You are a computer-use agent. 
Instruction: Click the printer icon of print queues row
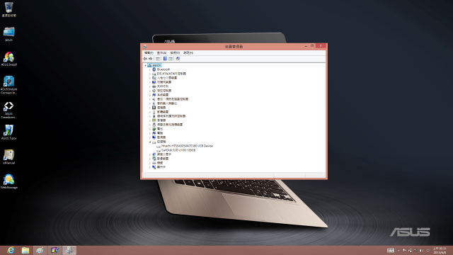(154, 86)
